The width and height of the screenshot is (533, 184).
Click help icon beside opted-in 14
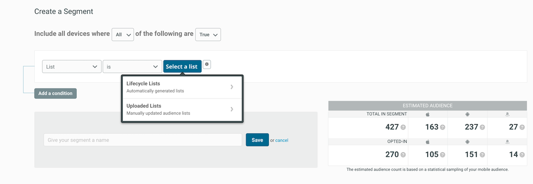pyautogui.click(x=522, y=155)
